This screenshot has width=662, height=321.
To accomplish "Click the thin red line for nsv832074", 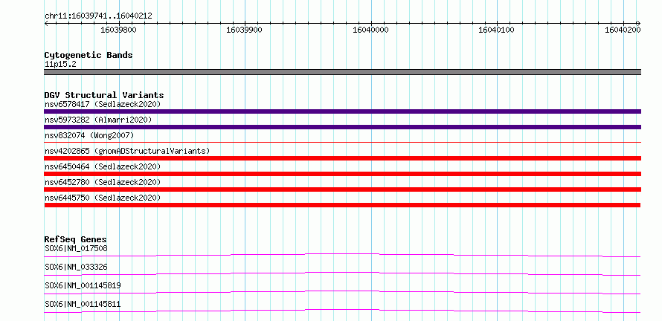I will (342, 142).
